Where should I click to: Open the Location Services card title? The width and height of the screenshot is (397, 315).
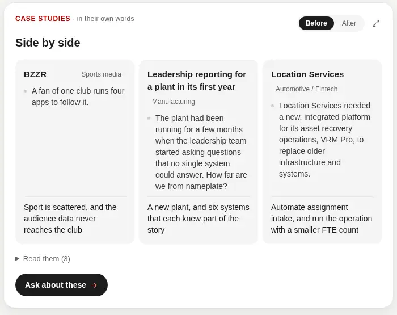(x=307, y=74)
